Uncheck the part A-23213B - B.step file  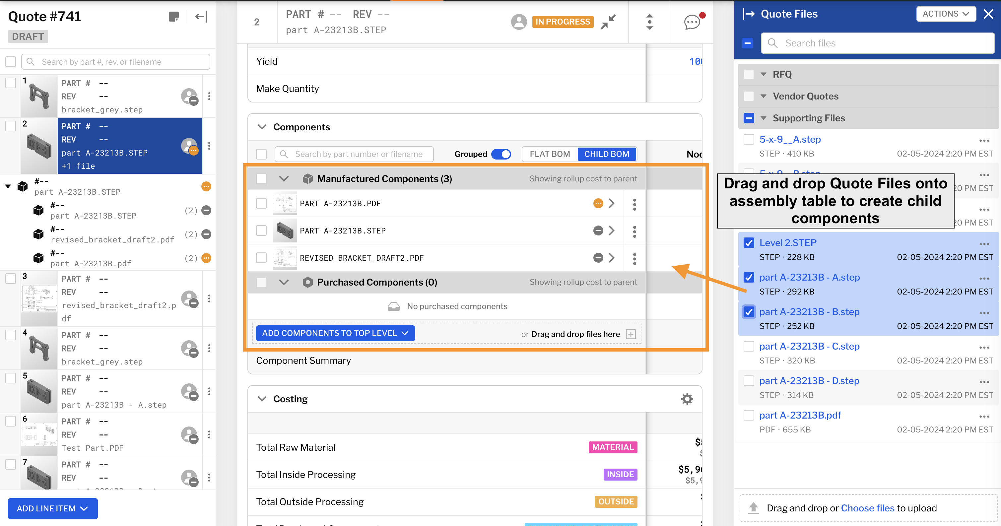coord(748,311)
